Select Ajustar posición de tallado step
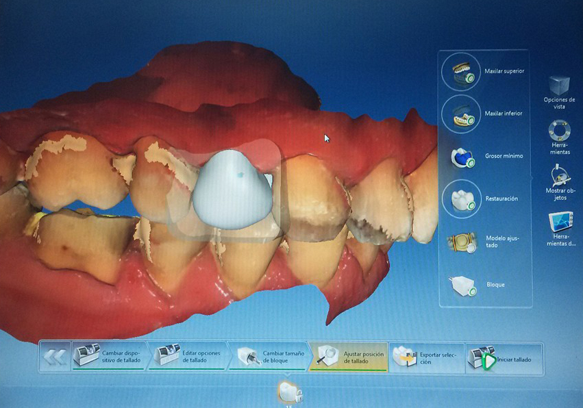 click(348, 357)
